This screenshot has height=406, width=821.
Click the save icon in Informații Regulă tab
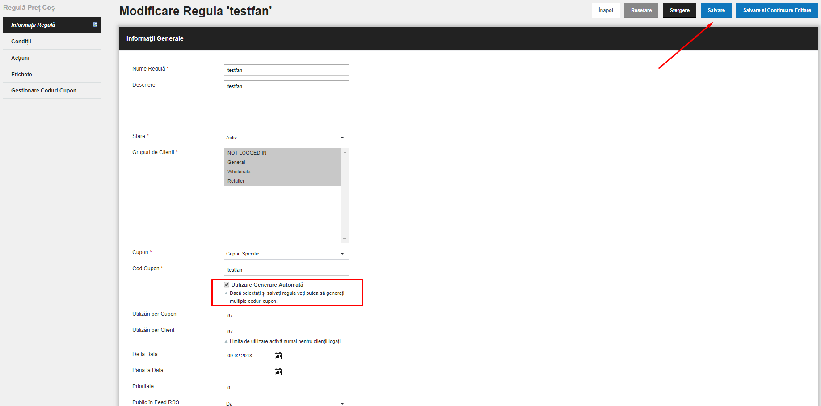click(x=95, y=25)
